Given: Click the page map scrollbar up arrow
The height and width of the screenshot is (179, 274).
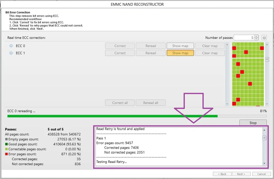Looking at the screenshot, I should pyautogui.click(x=267, y=45).
